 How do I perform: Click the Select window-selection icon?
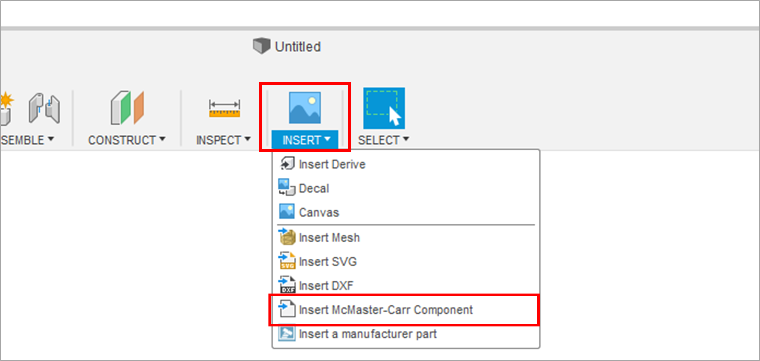[384, 108]
